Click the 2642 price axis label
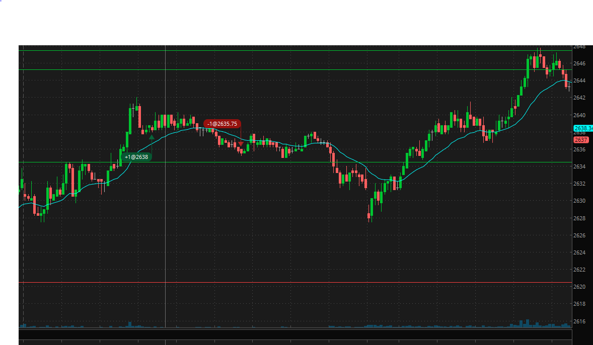Image resolution: width=593 pixels, height=345 pixels. [579, 98]
